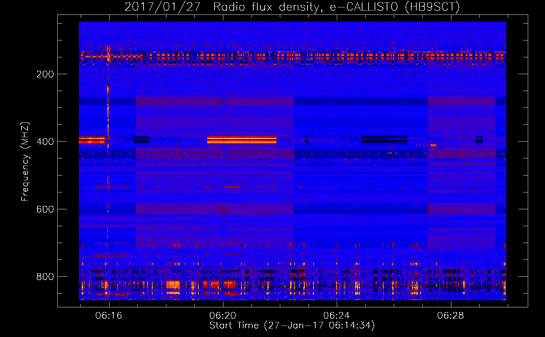Click the '06:16' time axis label
Image resolution: width=545 pixels, height=337 pixels.
coord(109,316)
